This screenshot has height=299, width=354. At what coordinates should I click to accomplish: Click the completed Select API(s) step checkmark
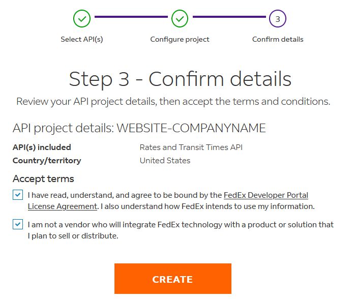pyautogui.click(x=82, y=19)
